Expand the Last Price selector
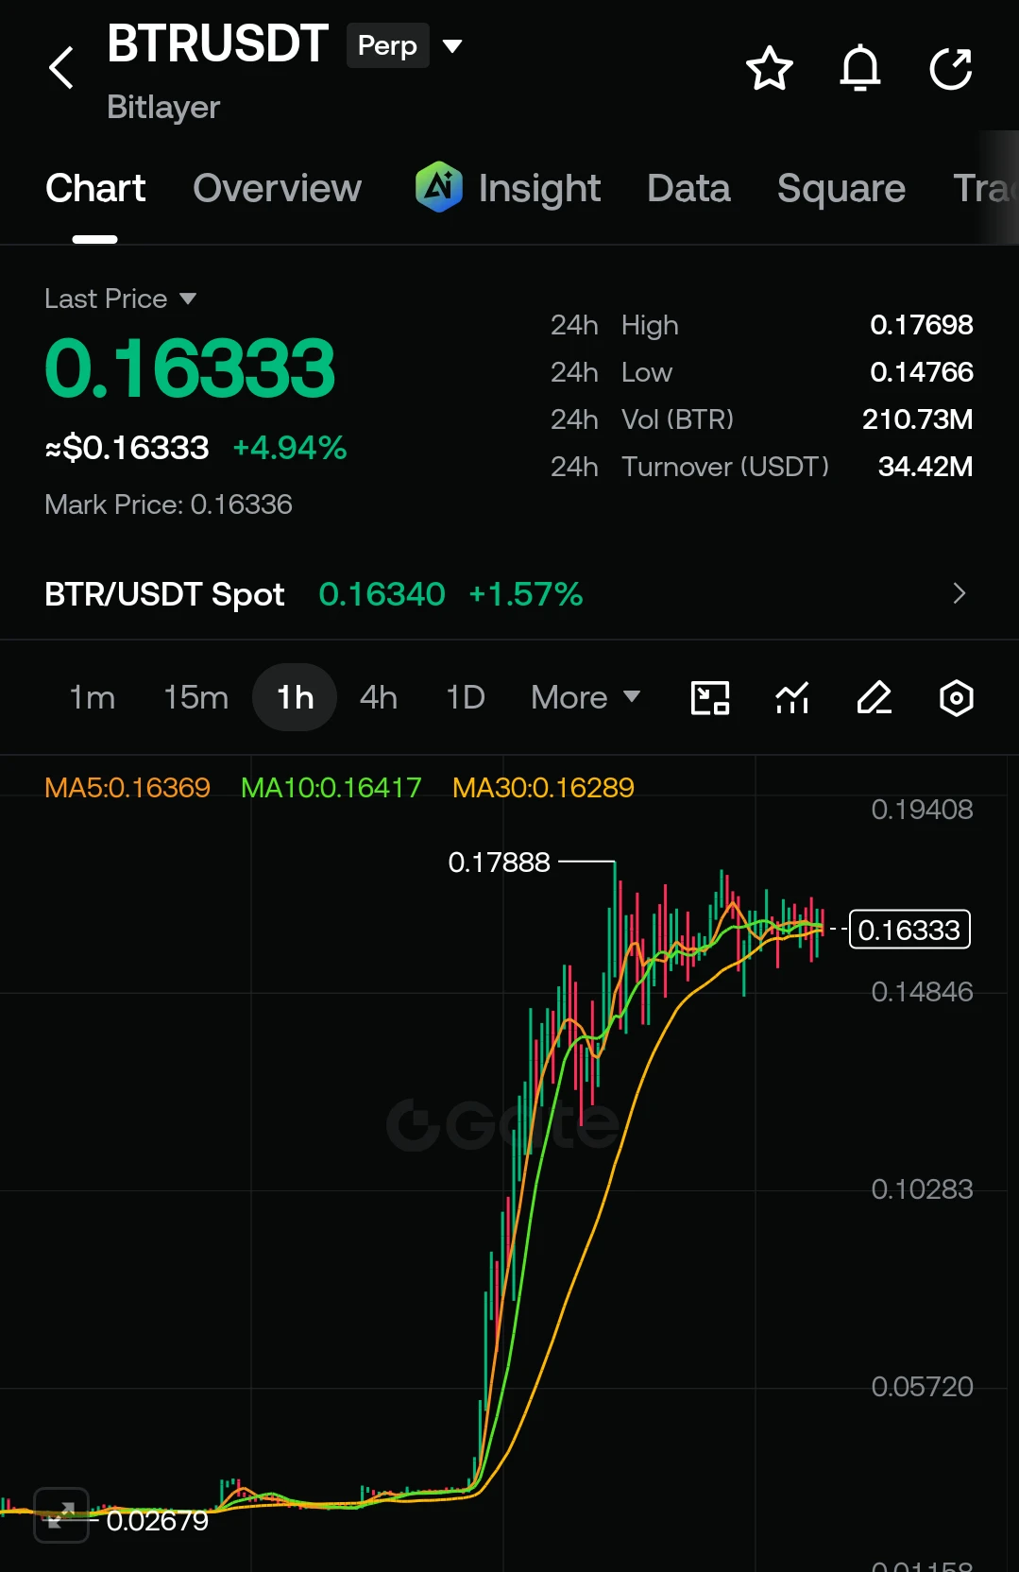 [x=188, y=299]
